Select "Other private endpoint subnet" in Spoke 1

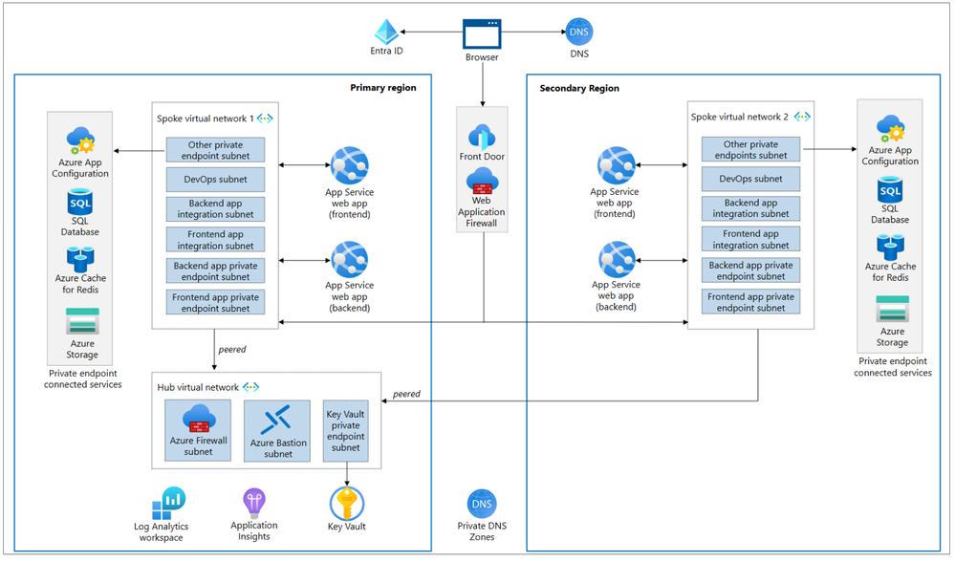coord(216,150)
